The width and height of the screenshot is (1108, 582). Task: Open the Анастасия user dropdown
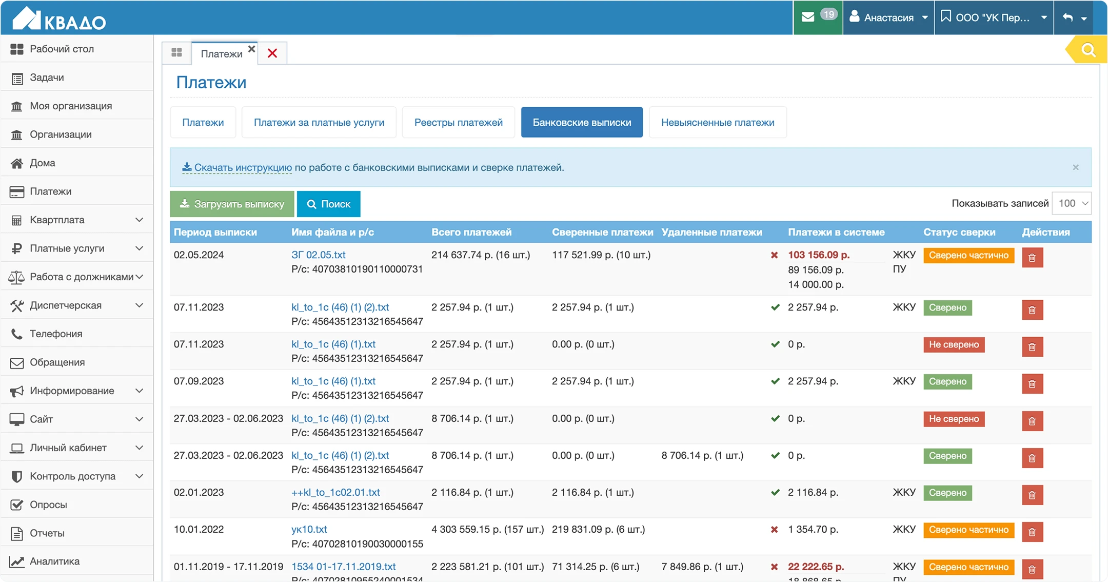coord(889,17)
